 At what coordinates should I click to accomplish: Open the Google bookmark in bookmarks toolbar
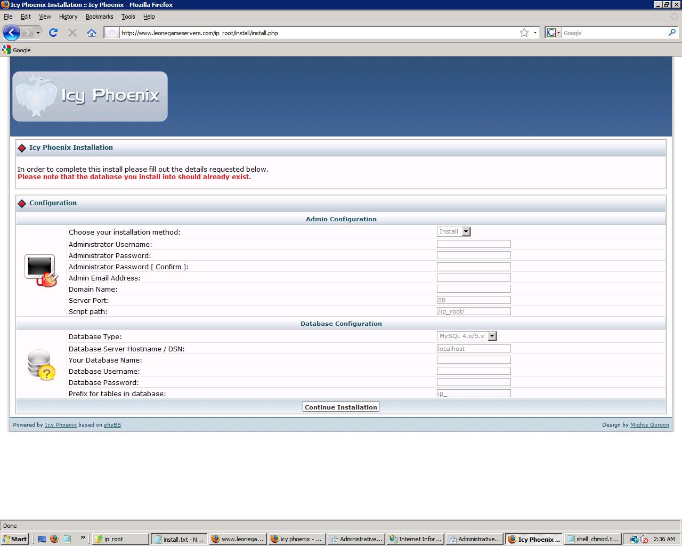(17, 50)
